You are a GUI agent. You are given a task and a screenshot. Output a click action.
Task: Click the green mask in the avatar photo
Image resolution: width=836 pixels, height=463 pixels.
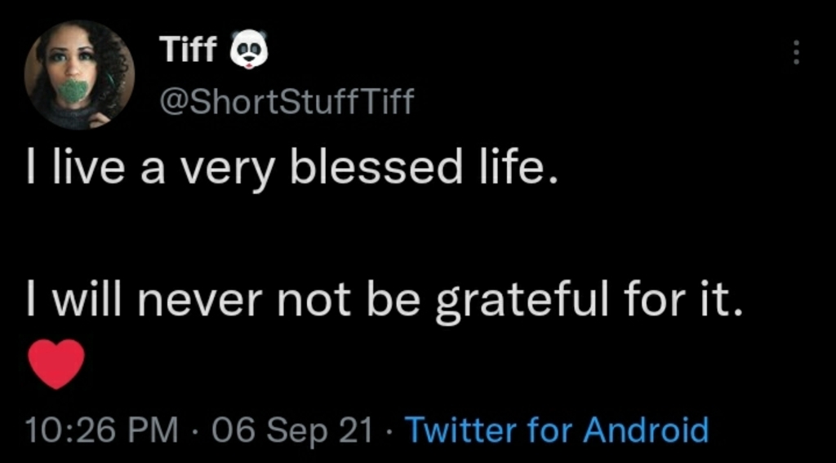tap(75, 91)
